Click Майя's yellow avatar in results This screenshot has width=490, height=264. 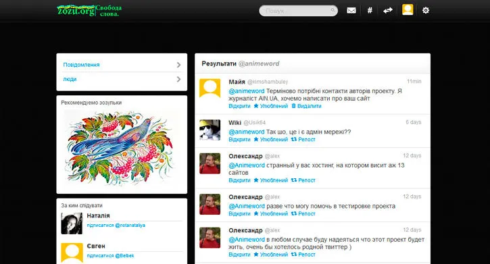point(210,88)
